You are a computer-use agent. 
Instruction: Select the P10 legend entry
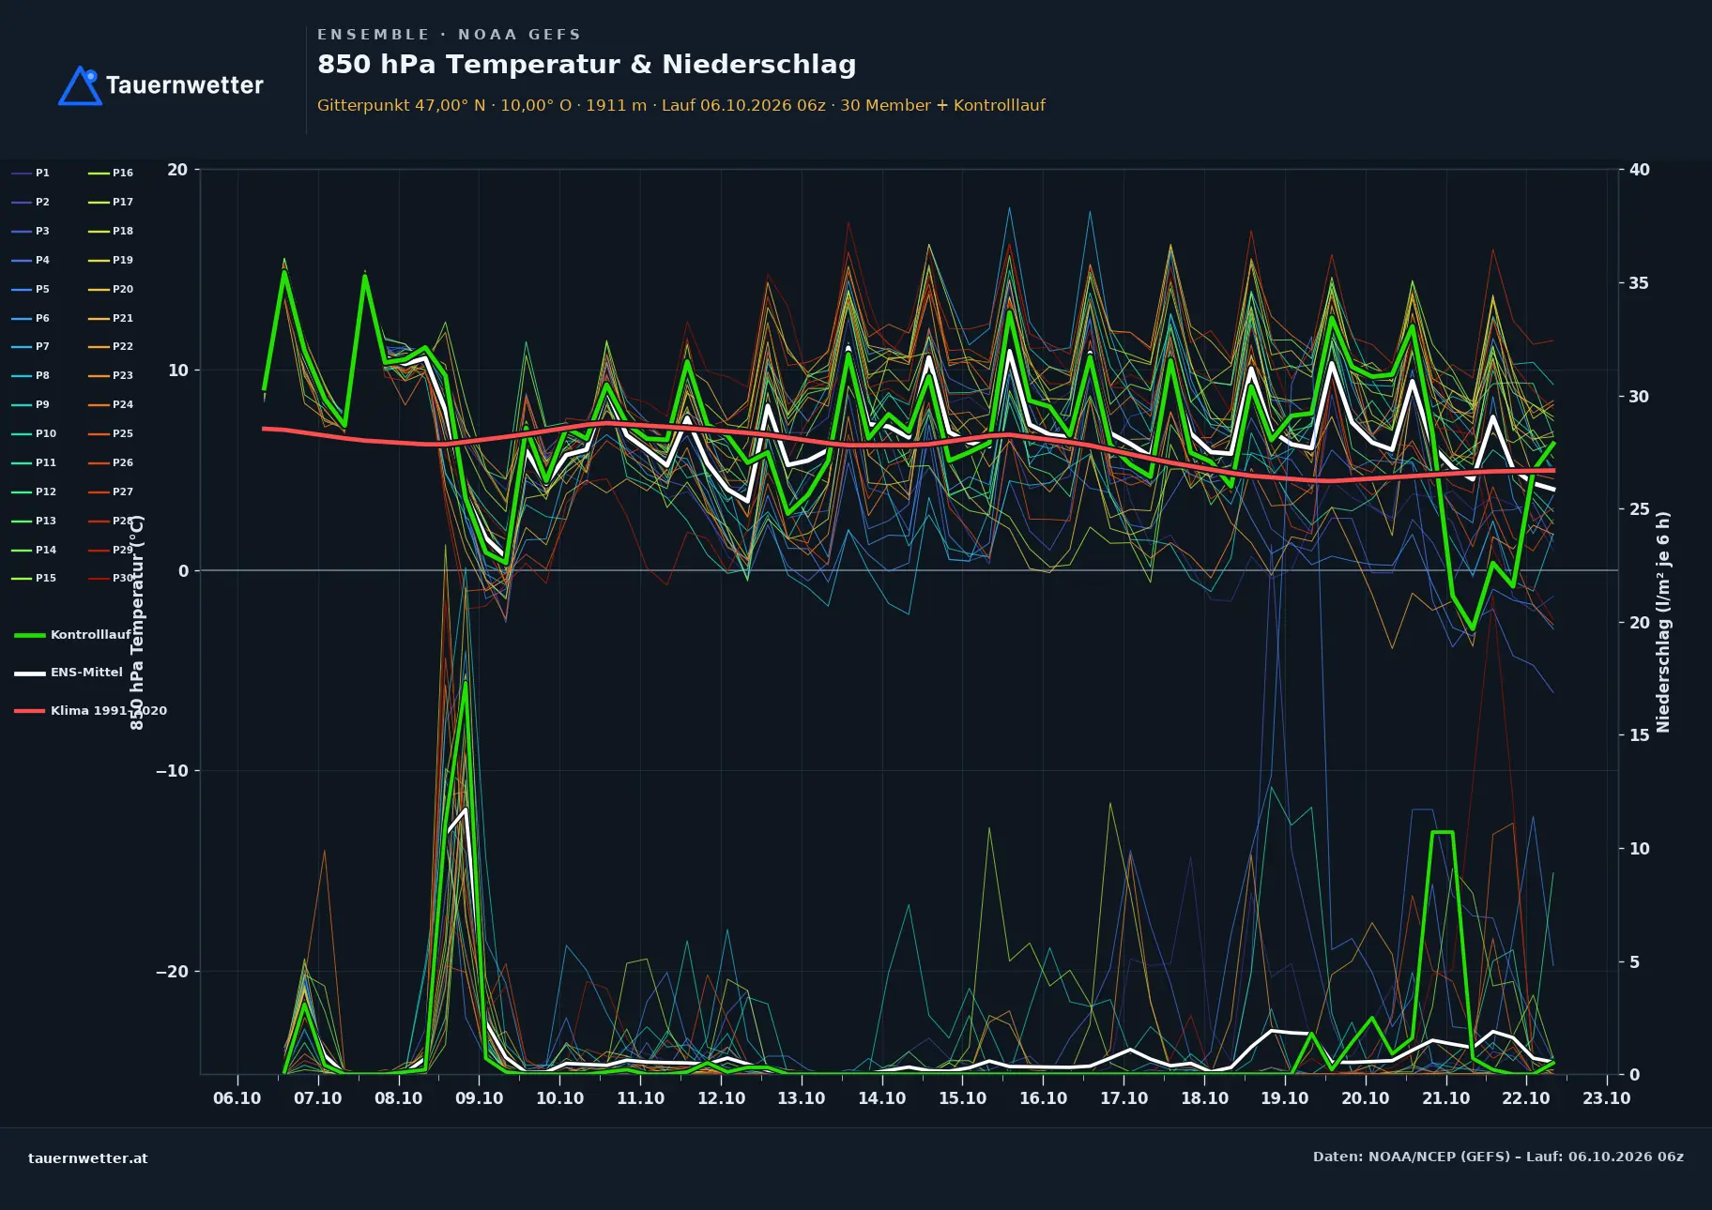(x=34, y=433)
